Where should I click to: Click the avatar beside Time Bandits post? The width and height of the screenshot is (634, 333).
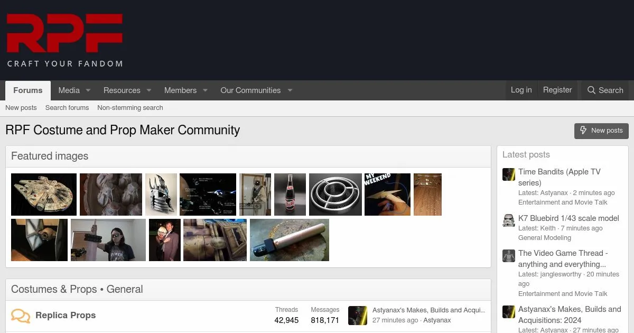(508, 174)
